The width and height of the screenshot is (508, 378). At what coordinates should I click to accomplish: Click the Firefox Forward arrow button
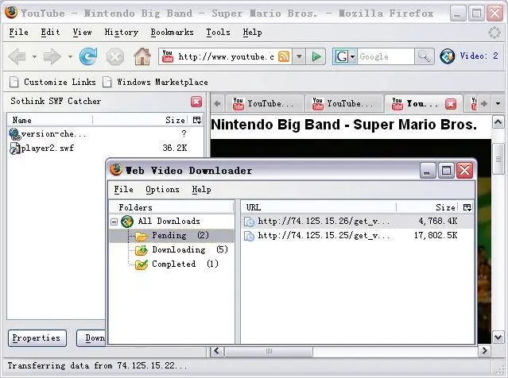[52, 56]
